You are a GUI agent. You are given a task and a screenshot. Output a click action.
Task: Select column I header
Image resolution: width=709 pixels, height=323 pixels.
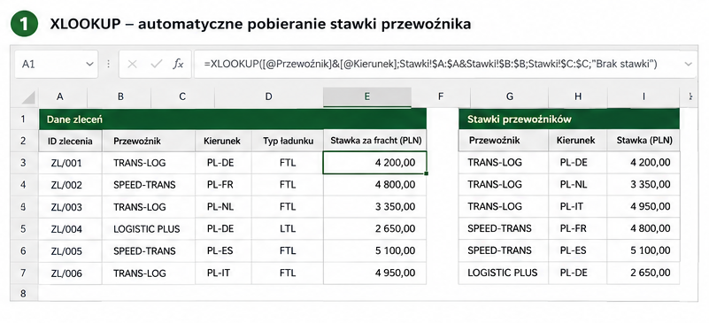coord(643,96)
